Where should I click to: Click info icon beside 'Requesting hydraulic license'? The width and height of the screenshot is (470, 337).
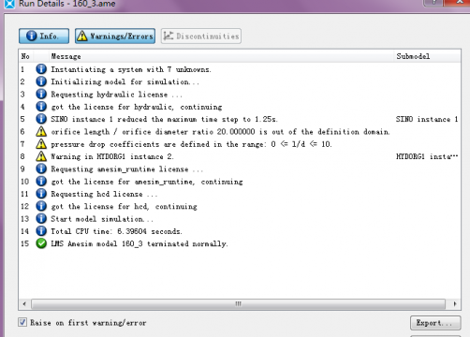(x=41, y=94)
